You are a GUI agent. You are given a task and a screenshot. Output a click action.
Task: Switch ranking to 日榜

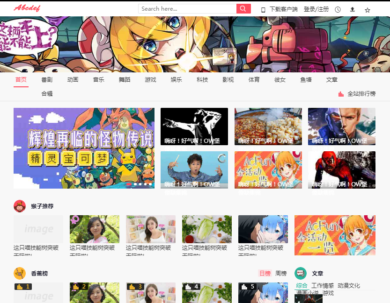click(265, 273)
